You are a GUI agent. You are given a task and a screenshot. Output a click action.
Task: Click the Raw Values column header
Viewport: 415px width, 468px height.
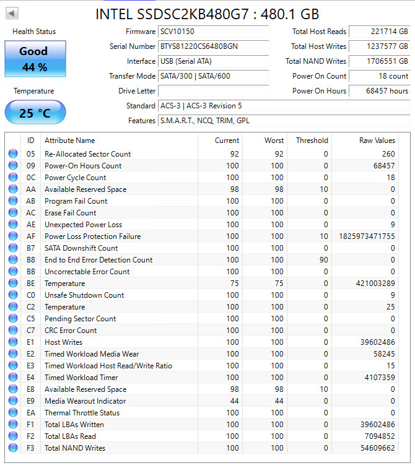[377, 141]
